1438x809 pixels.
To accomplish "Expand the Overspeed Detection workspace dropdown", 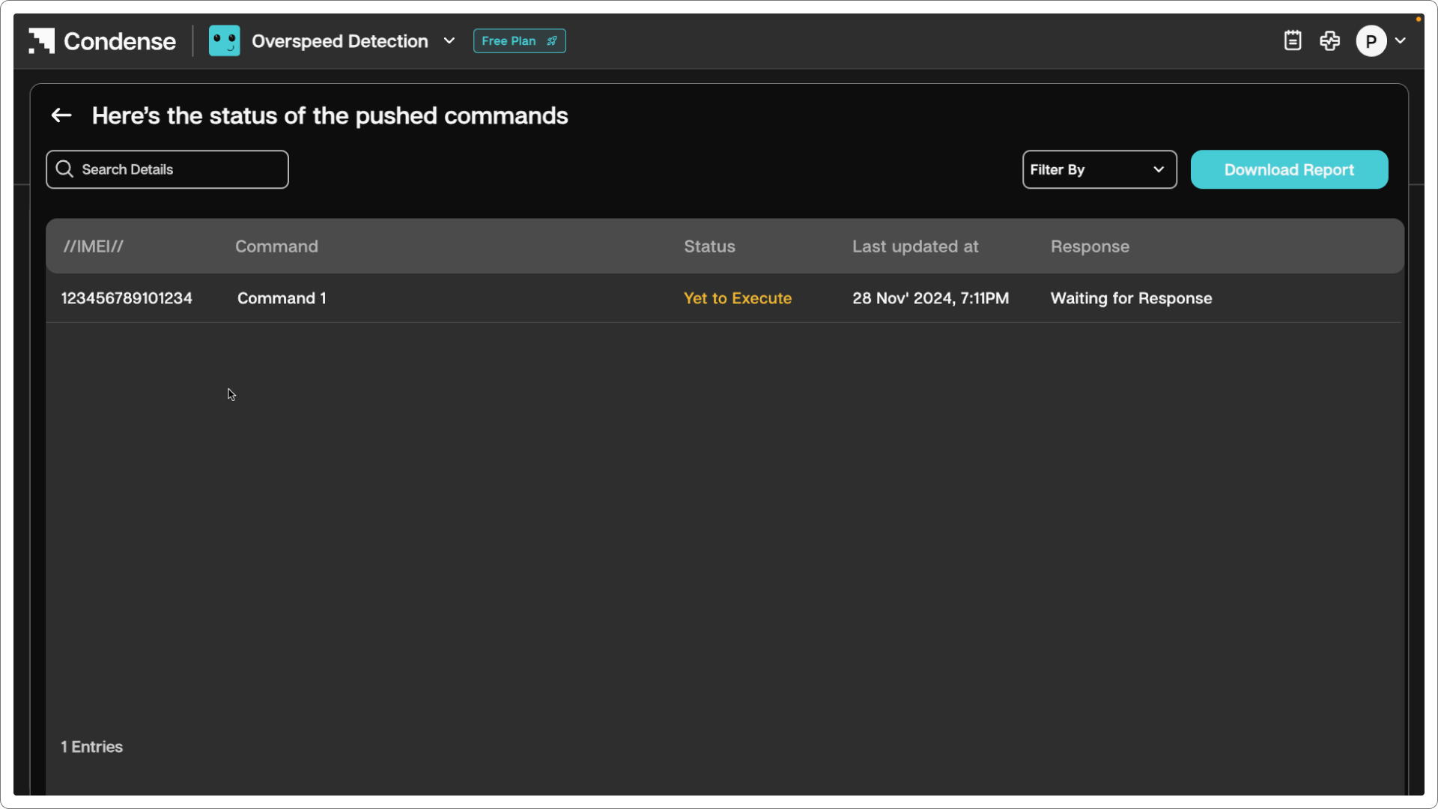I will (x=449, y=41).
